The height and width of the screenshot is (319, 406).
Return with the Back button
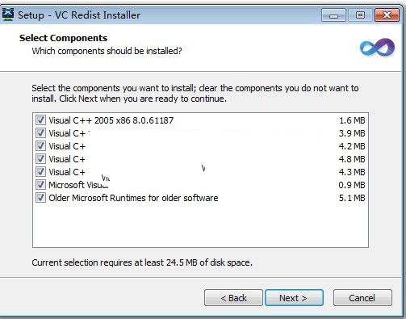tap(233, 298)
